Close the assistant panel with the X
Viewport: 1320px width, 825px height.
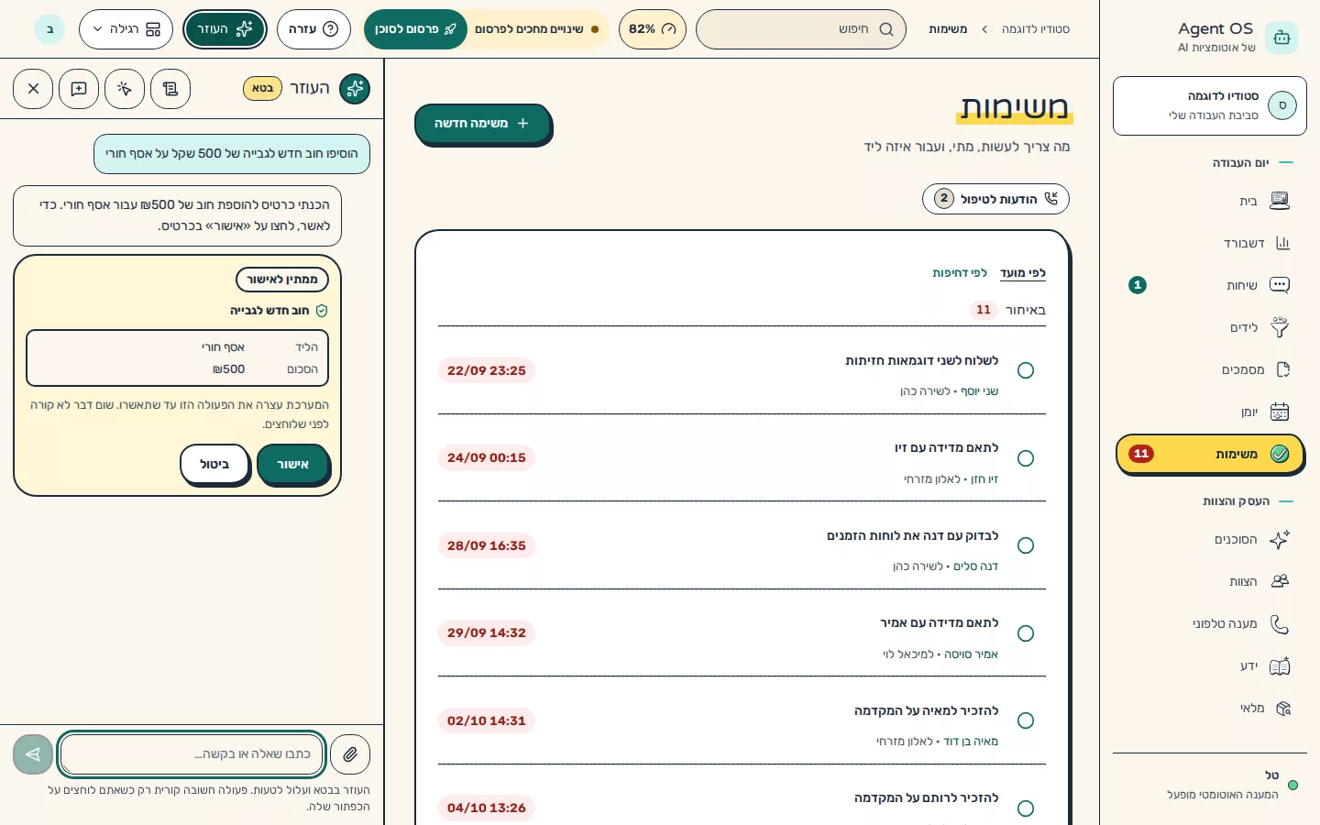coord(33,89)
